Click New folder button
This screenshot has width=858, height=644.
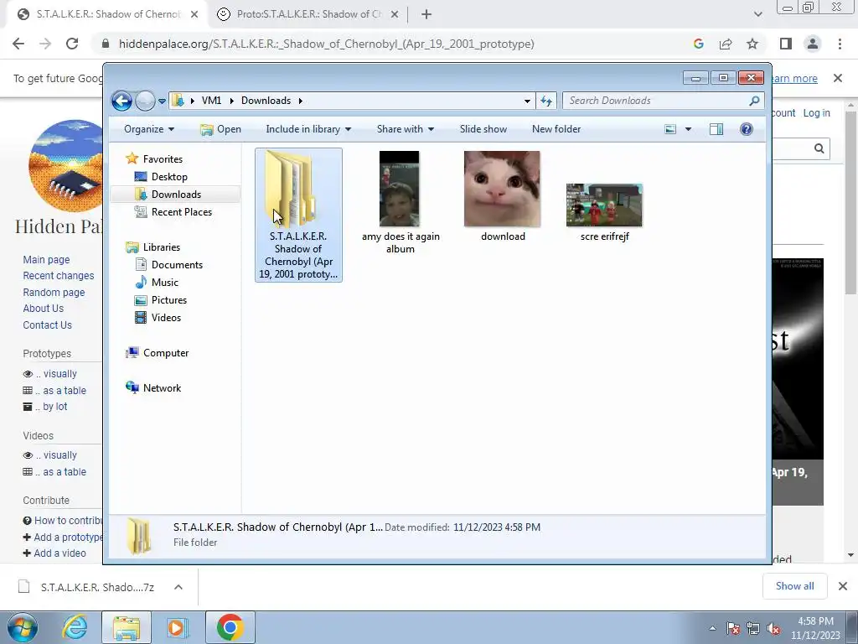coord(556,129)
